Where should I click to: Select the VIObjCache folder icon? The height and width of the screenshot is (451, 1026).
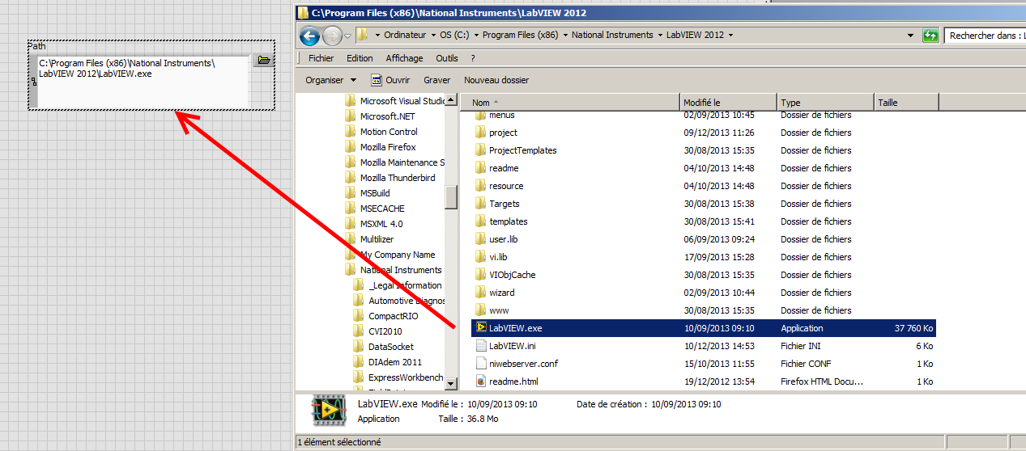(480, 275)
